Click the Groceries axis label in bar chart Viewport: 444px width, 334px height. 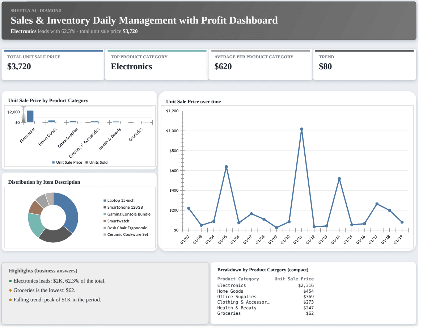(x=136, y=134)
